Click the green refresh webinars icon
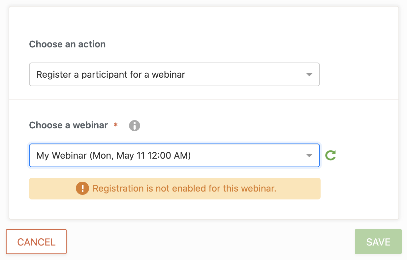Viewport: 407px width, 260px height. click(x=330, y=155)
